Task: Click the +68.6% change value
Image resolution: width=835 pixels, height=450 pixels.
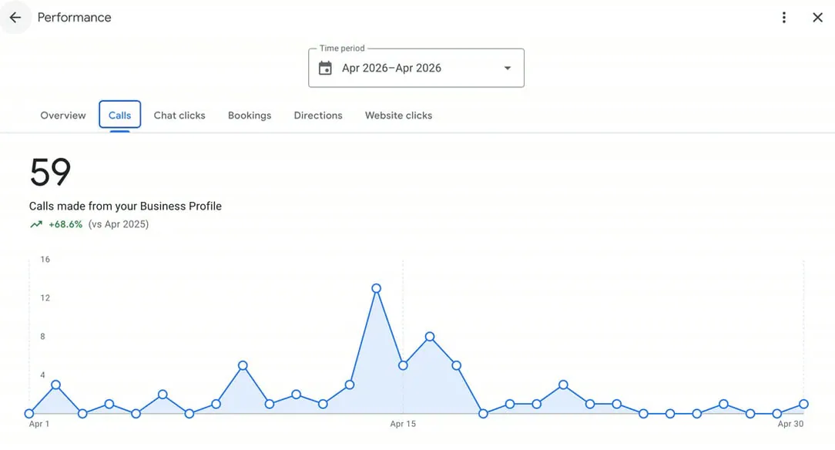Action: (x=65, y=224)
